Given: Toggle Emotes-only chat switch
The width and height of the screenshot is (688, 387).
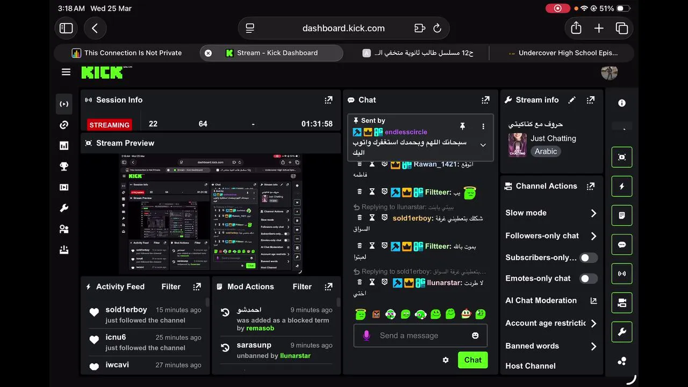Looking at the screenshot, I should tap(589, 278).
